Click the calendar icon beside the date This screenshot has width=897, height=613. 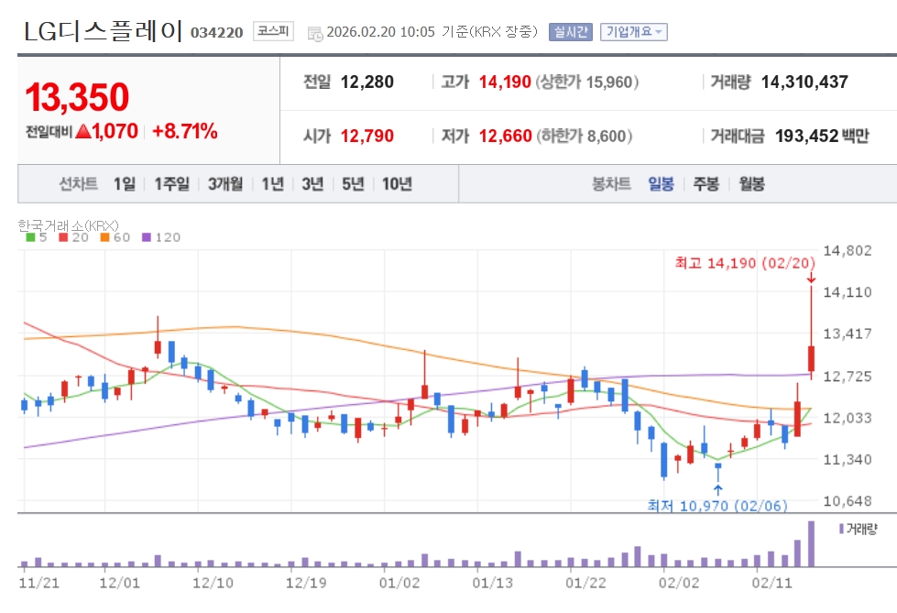(x=315, y=33)
